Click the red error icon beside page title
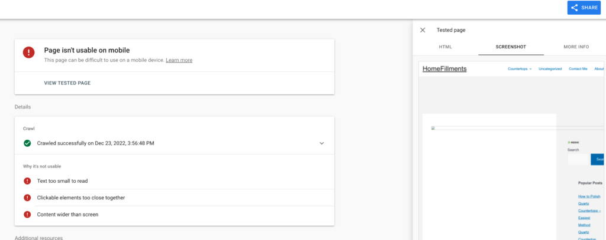Image resolution: width=606 pixels, height=240 pixels. [29, 52]
